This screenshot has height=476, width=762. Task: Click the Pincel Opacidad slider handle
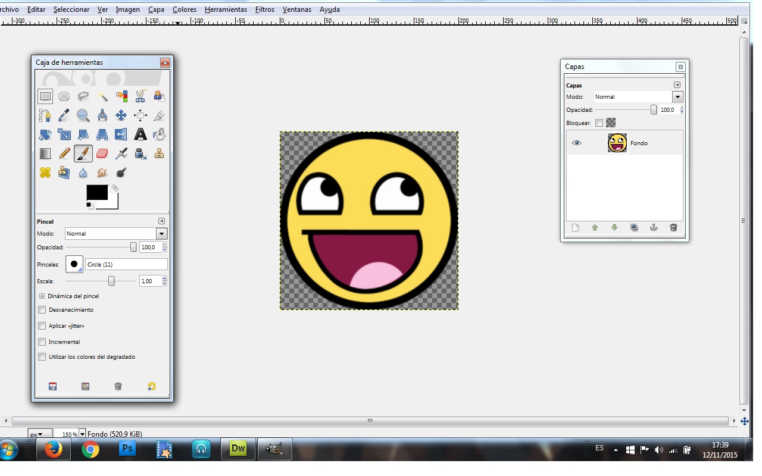(x=133, y=247)
